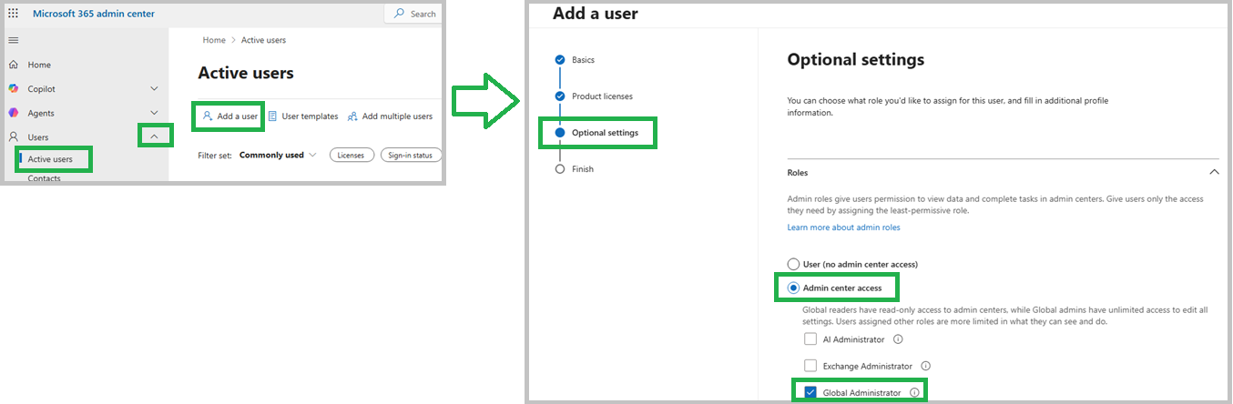Collapse the Roles section chevron
1233x404 pixels.
(x=1213, y=172)
